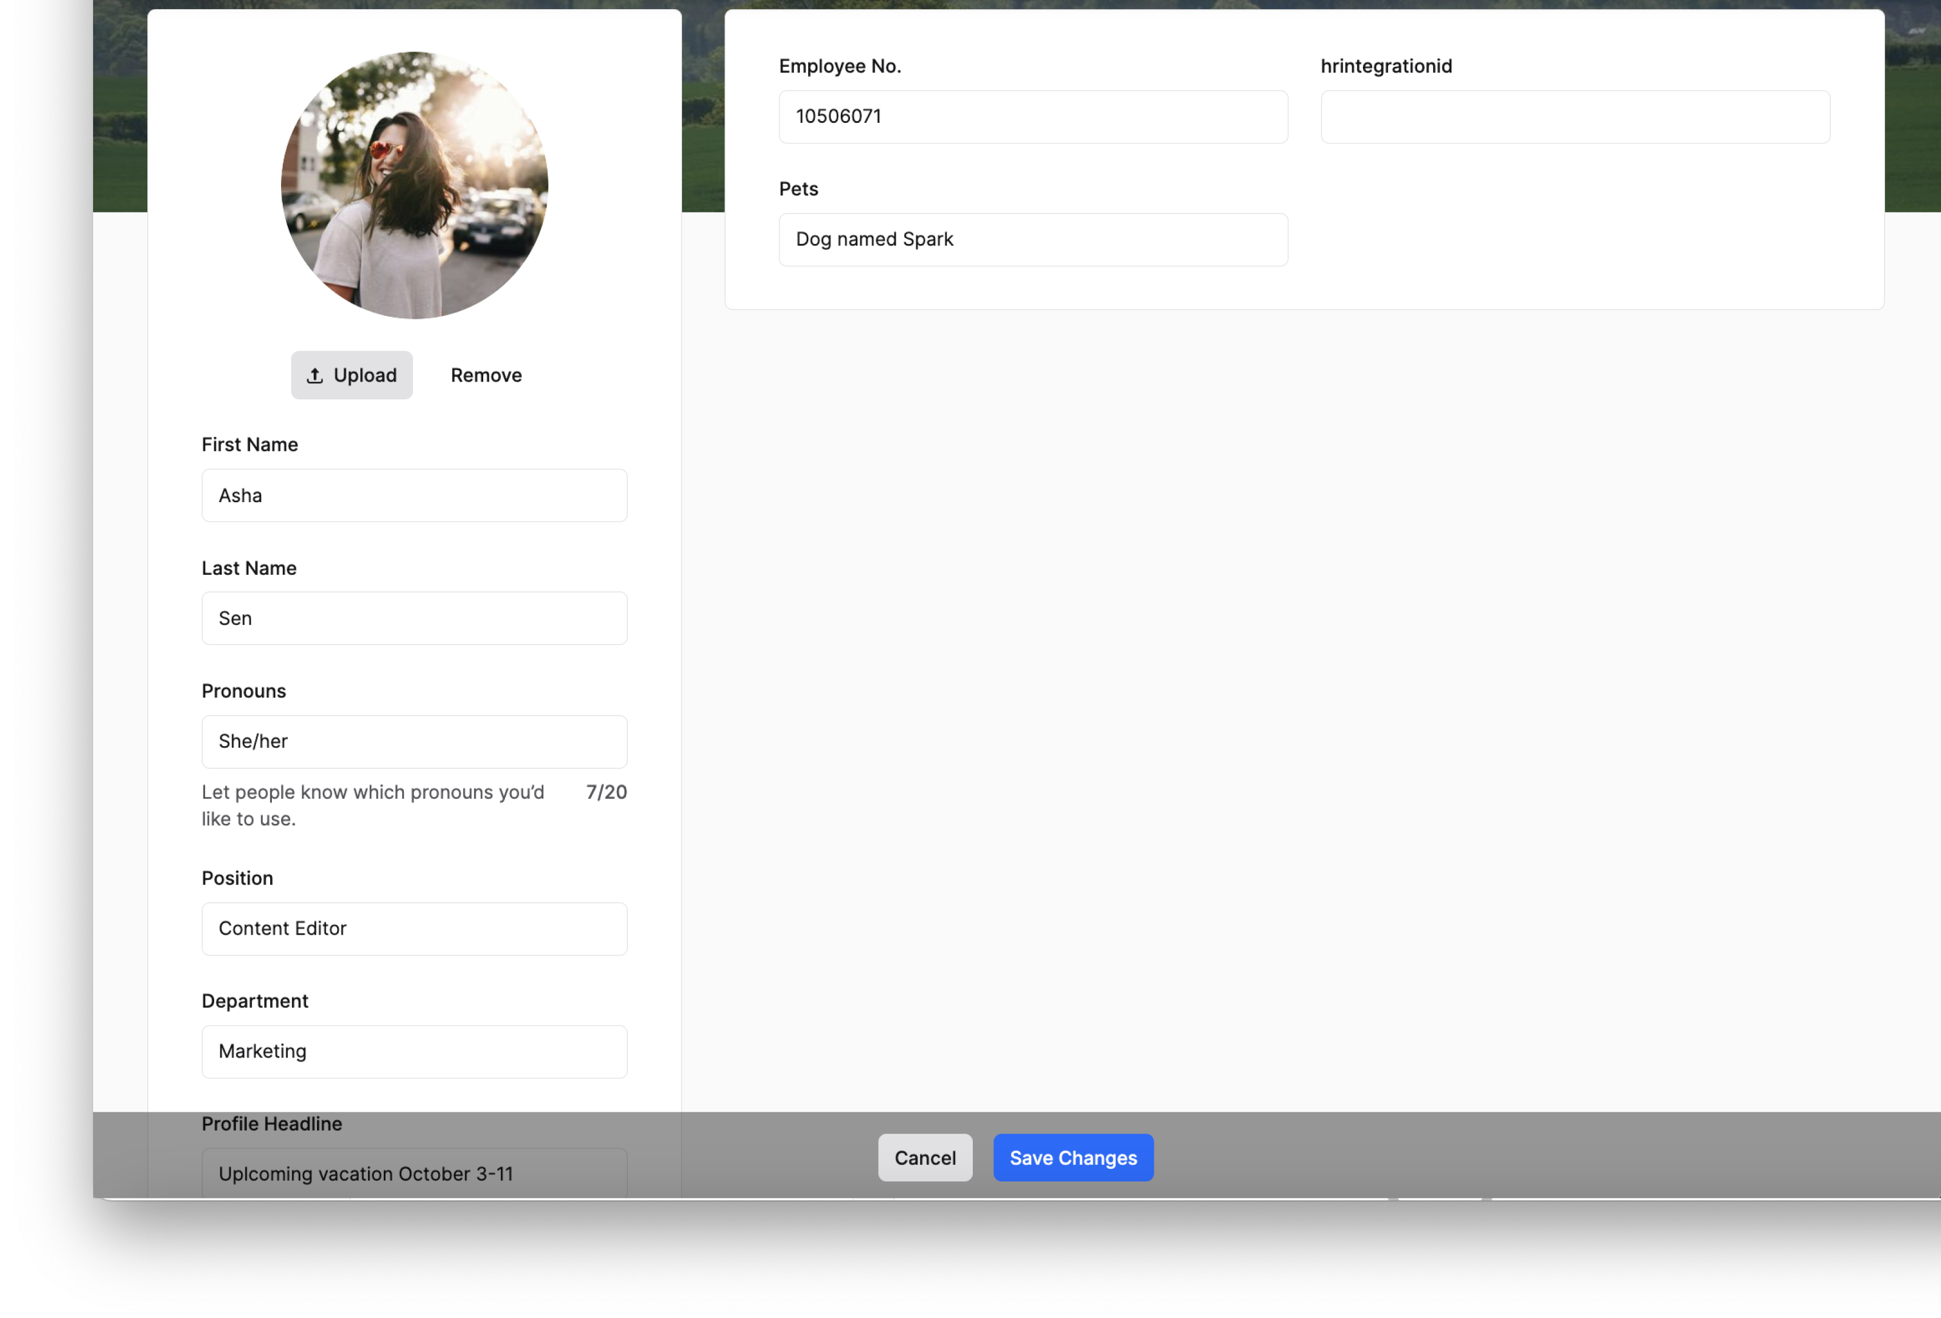Screen dimensions: 1941x1318
Task: Click the Department label
Action: 255,1000
